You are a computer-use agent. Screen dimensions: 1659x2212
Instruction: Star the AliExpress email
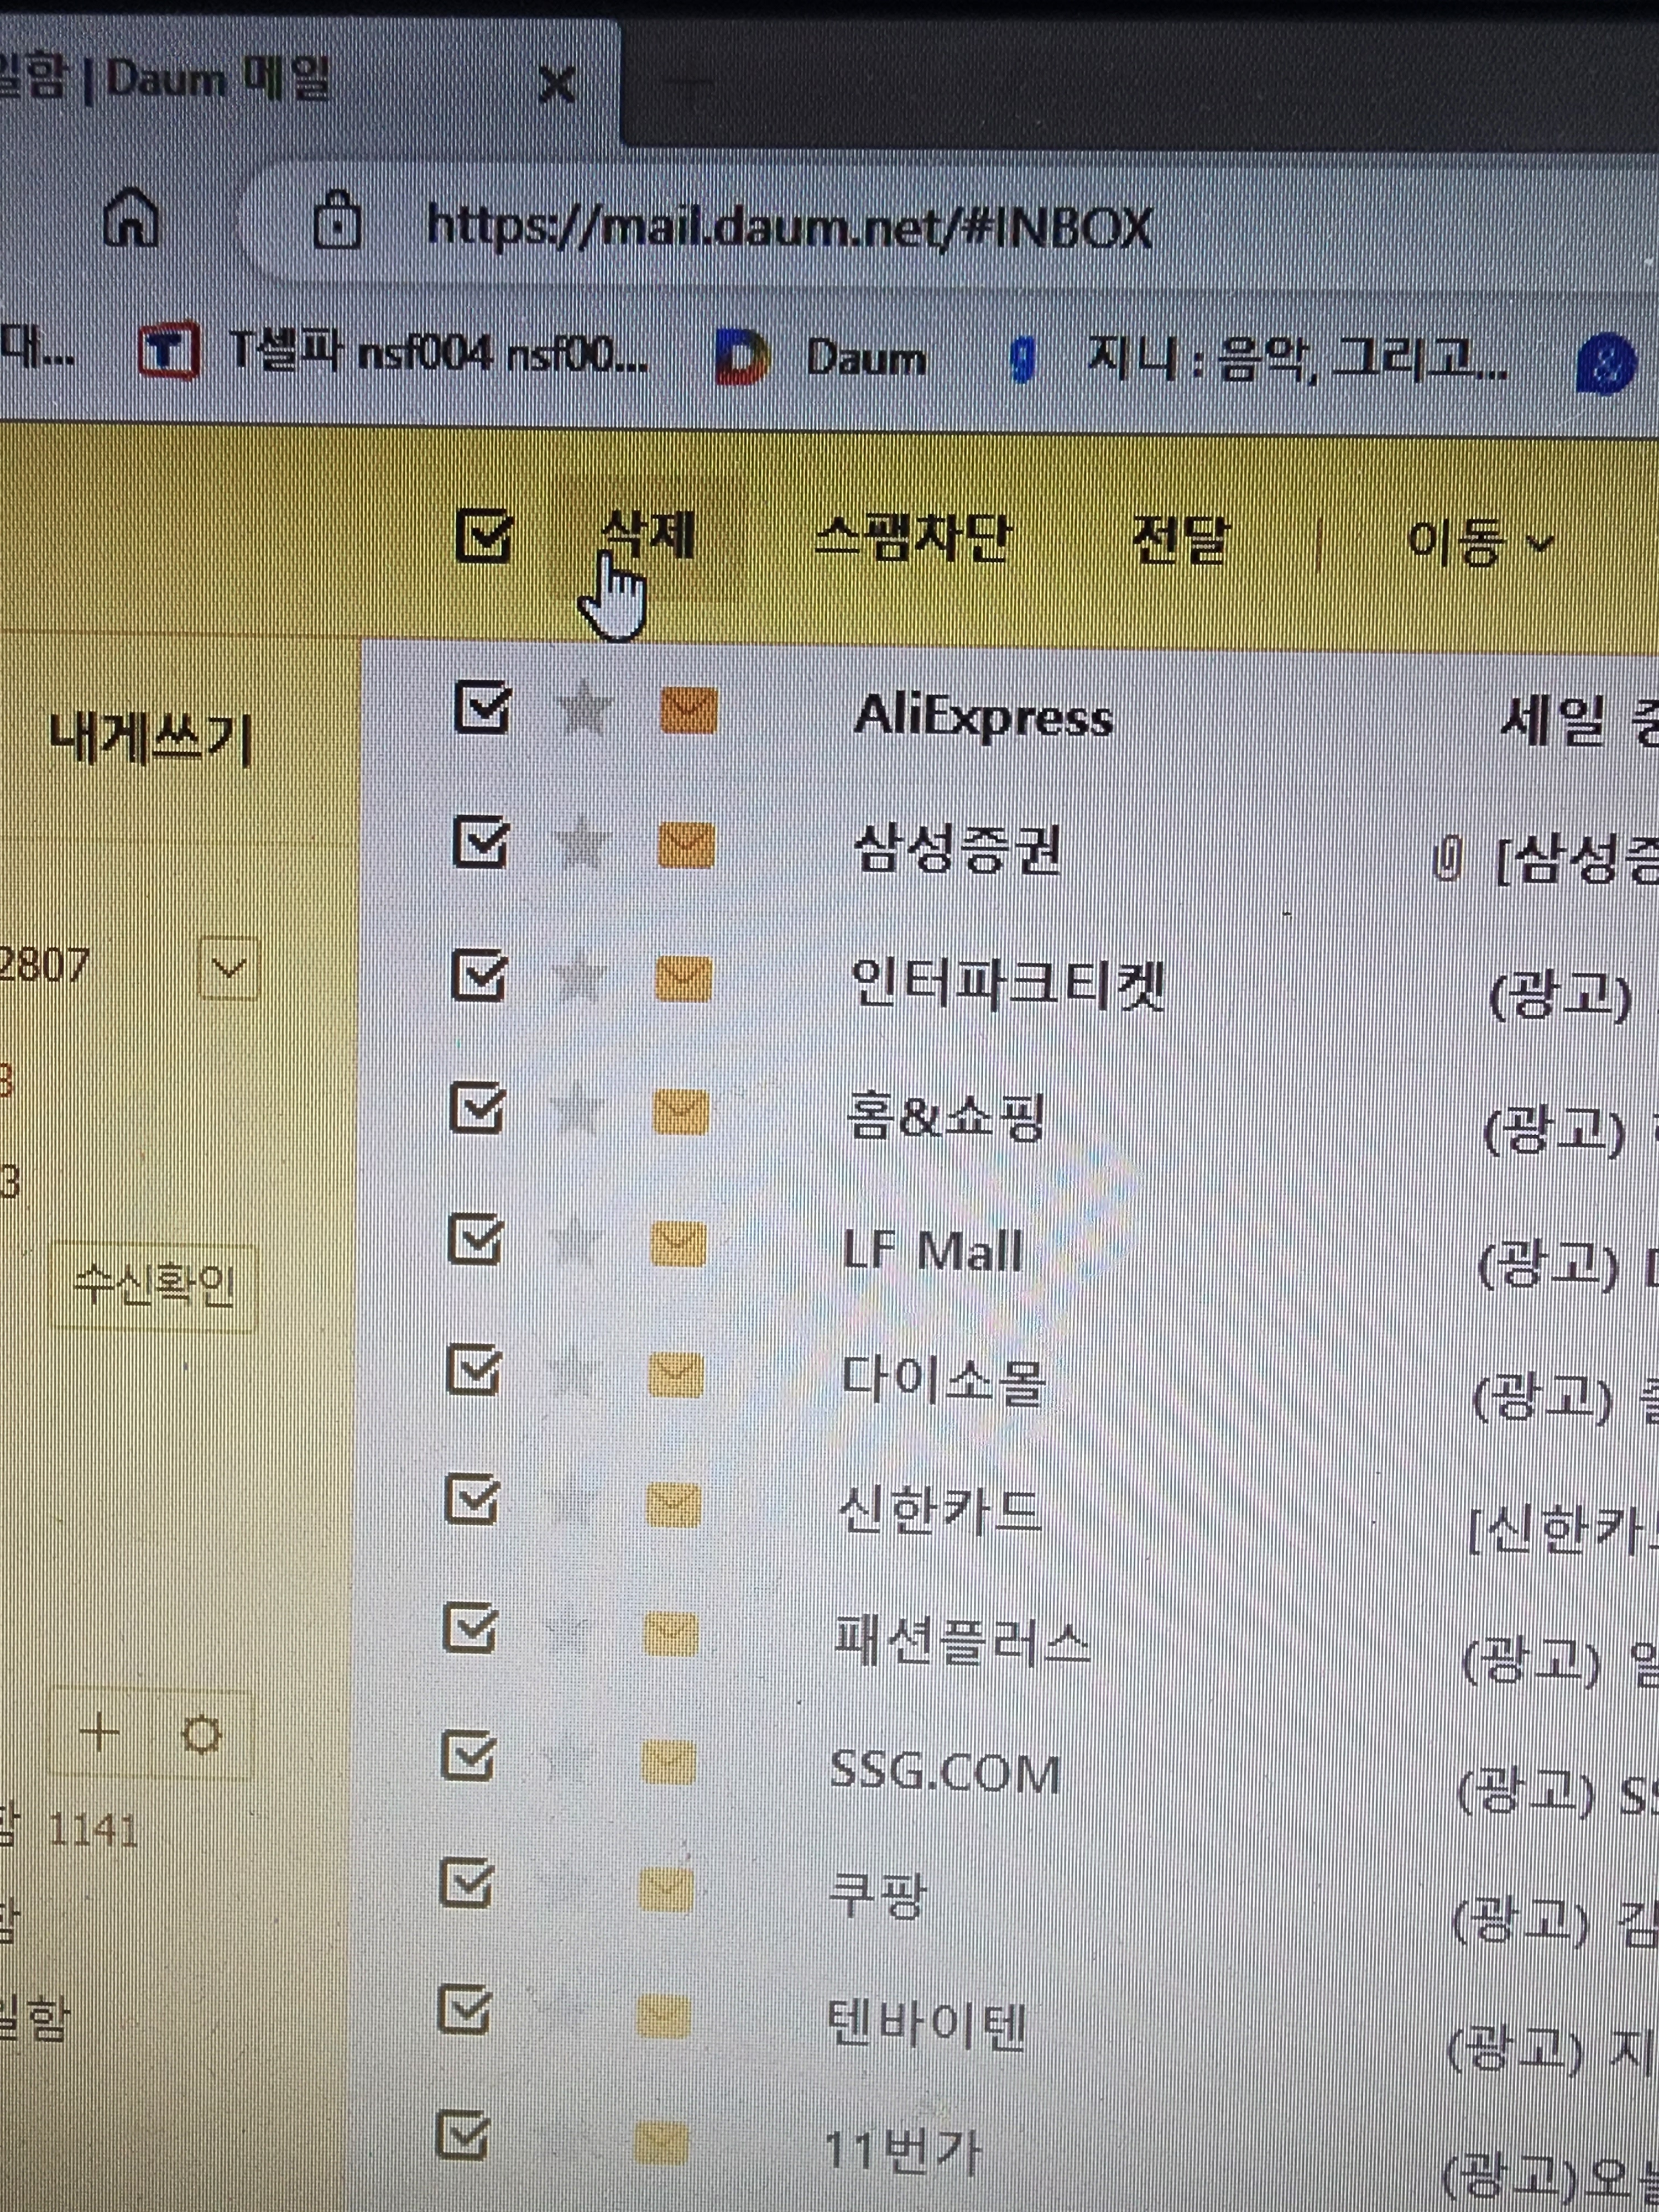point(584,709)
